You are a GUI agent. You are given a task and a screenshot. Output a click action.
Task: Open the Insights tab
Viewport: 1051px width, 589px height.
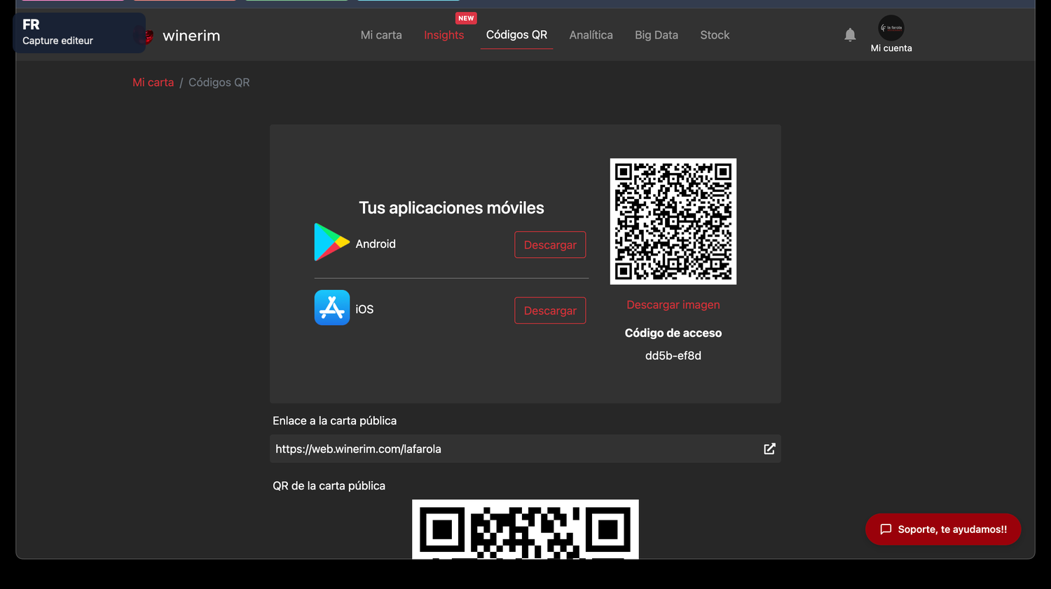(444, 35)
